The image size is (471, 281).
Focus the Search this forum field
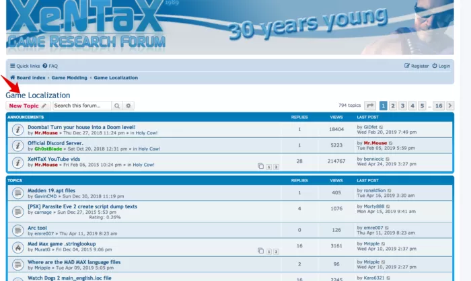[82, 106]
